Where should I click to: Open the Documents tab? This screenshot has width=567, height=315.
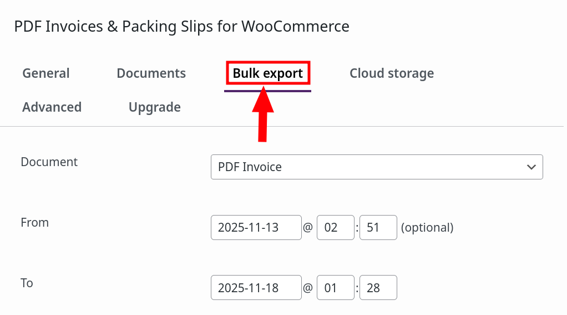coord(151,73)
